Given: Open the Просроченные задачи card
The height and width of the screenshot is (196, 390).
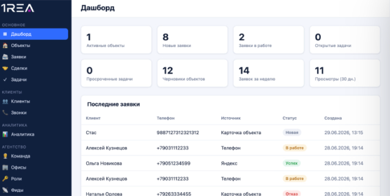Looking at the screenshot, I should pyautogui.click(x=117, y=73).
